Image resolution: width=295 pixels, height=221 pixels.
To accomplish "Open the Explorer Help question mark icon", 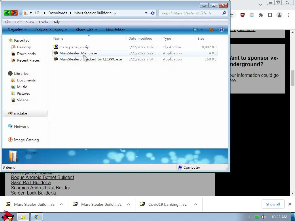I will coord(222,30).
